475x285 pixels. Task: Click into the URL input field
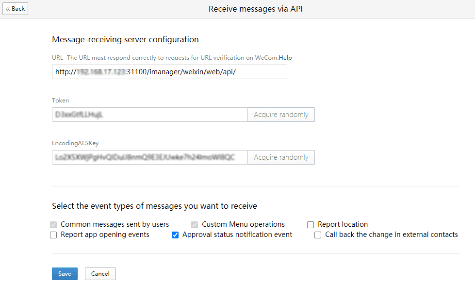(x=169, y=72)
